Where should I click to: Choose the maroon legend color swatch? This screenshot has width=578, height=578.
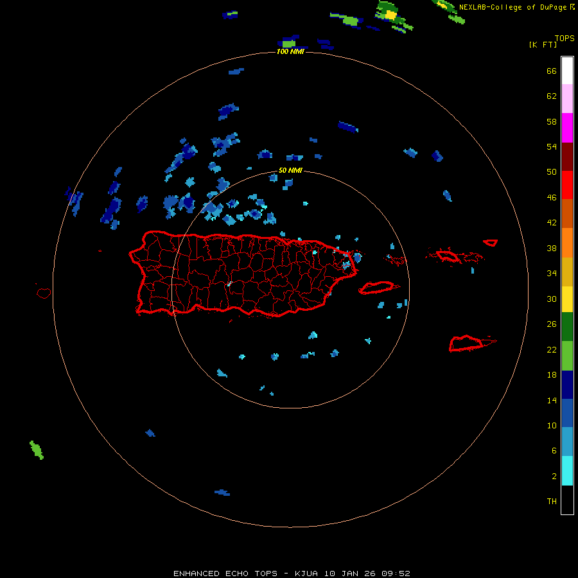click(x=567, y=157)
